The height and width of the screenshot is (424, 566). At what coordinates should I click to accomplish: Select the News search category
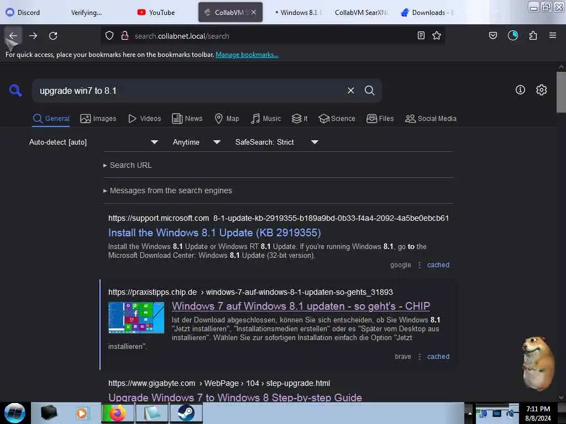[x=187, y=119]
